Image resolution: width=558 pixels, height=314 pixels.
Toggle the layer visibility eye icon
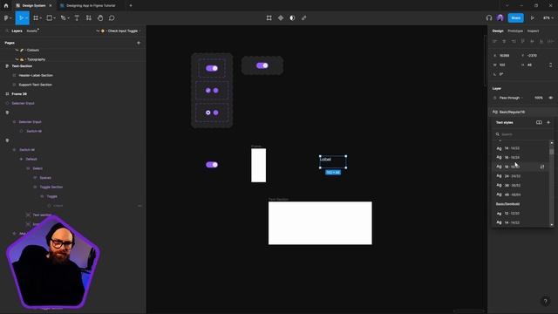tap(550, 98)
